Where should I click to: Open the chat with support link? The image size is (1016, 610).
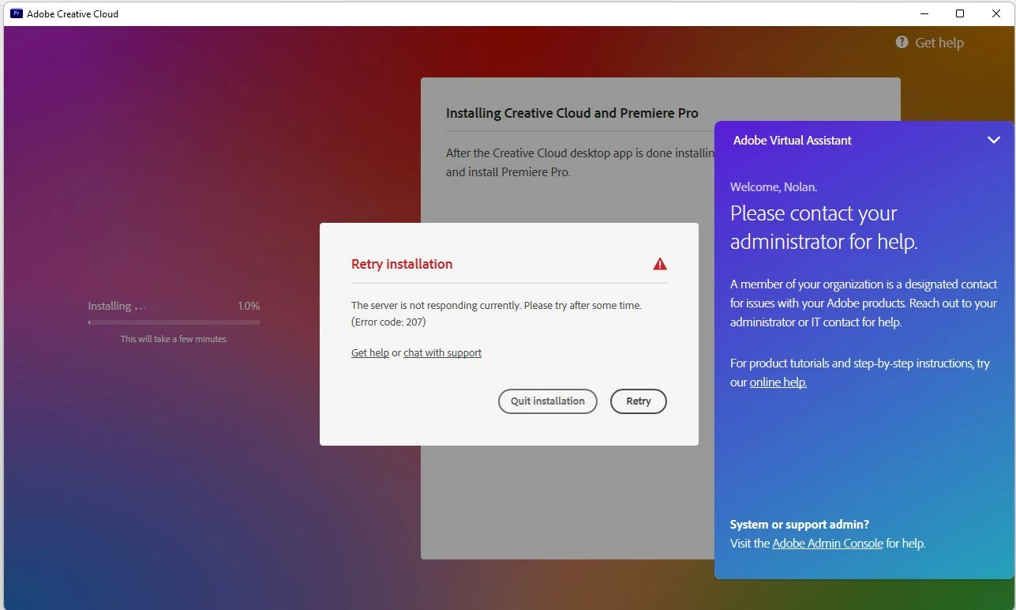(x=442, y=353)
